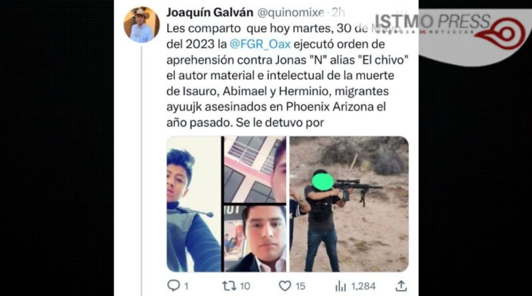Click the retweet arrows icon

click(229, 286)
